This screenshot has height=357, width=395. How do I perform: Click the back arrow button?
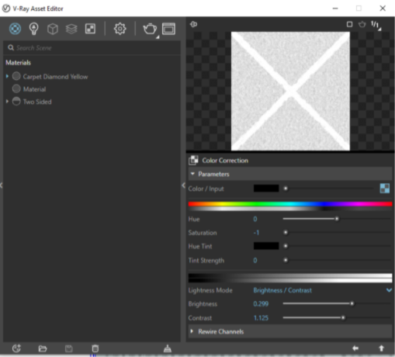355,348
